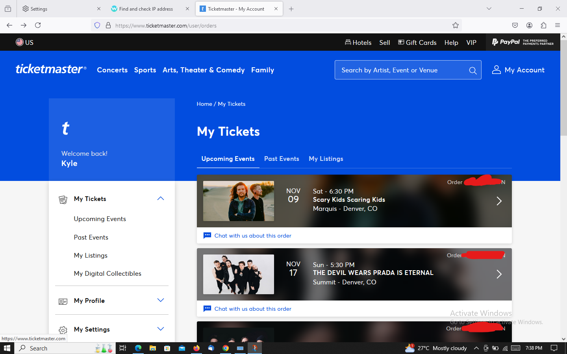Click the Save to Pocket icon
The height and width of the screenshot is (354, 567).
tap(515, 25)
